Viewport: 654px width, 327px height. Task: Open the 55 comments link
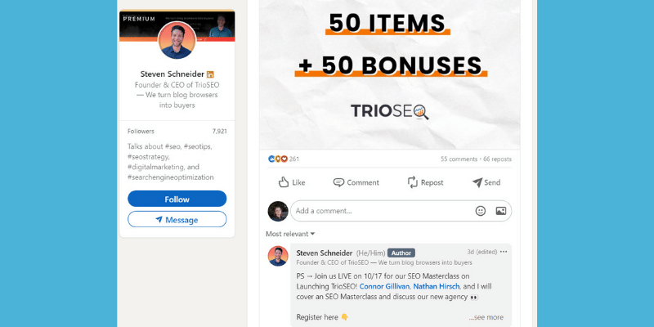click(x=459, y=159)
